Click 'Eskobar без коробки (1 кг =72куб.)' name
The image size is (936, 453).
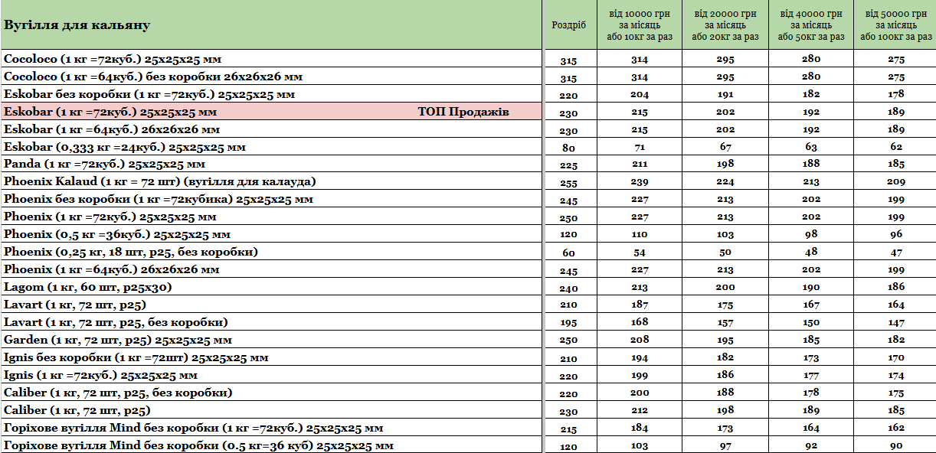pos(149,94)
